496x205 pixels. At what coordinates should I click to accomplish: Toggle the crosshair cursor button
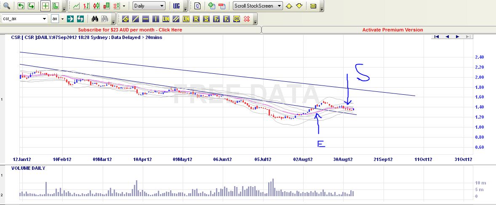pos(45,6)
